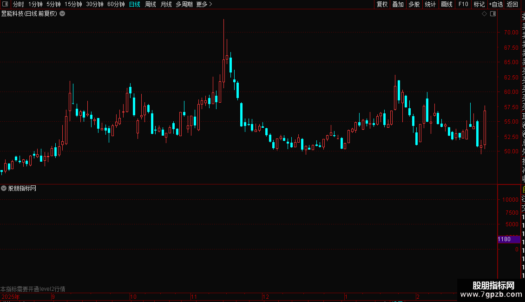Open the F10 company info
The width and height of the screenshot is (525, 302).
[x=463, y=4]
